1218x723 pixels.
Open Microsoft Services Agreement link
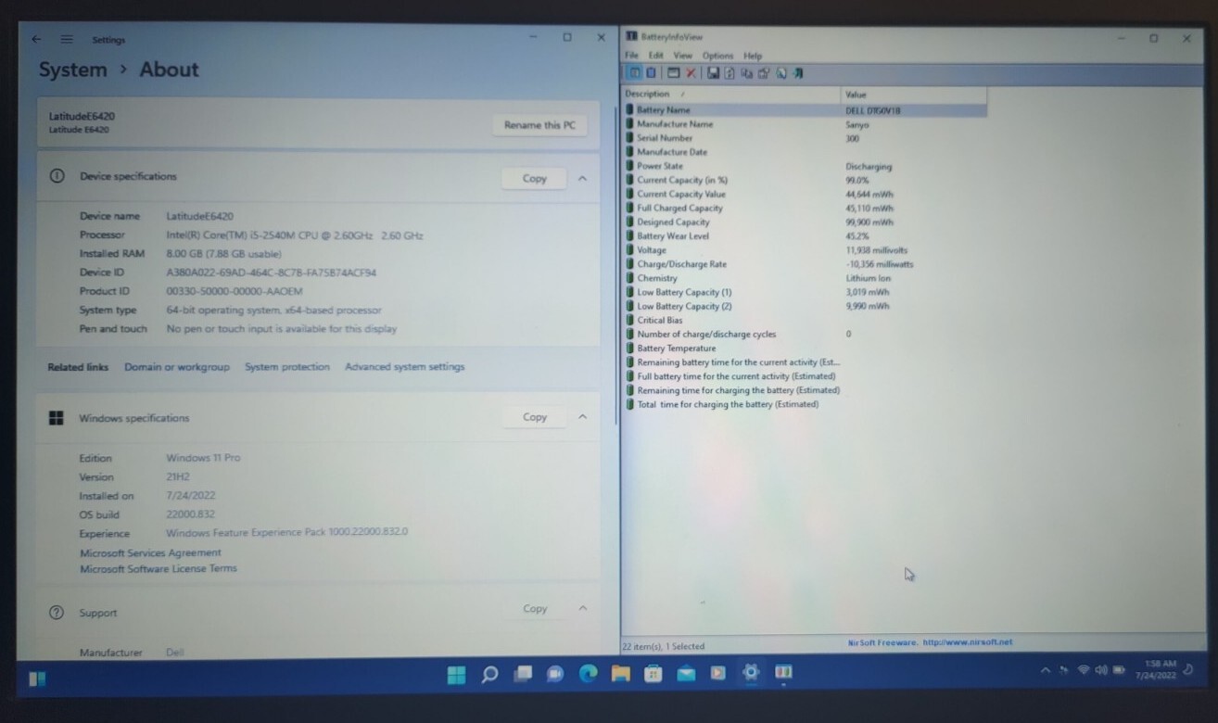[150, 552]
